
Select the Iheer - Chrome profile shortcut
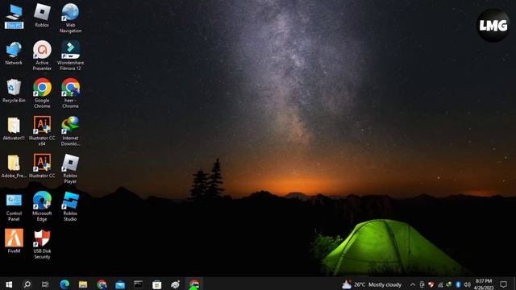[70, 93]
